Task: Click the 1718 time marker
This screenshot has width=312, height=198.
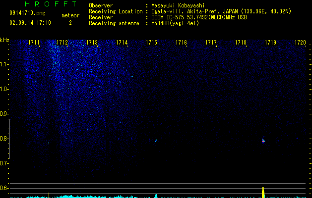Action: (x=241, y=43)
